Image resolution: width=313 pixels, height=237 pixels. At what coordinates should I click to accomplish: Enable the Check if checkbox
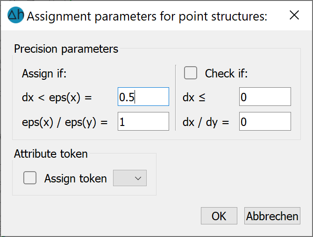coord(191,73)
